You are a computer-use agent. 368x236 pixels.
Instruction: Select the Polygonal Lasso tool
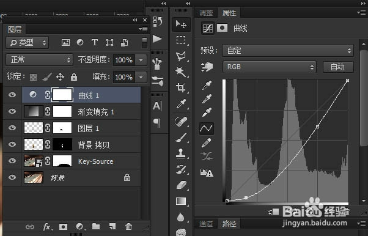tap(181, 56)
